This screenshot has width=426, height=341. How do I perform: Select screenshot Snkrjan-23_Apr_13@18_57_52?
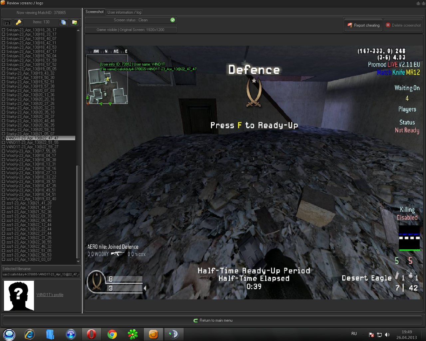point(31,65)
